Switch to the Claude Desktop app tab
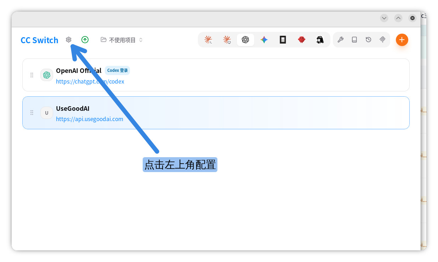438x262 pixels. [x=227, y=40]
